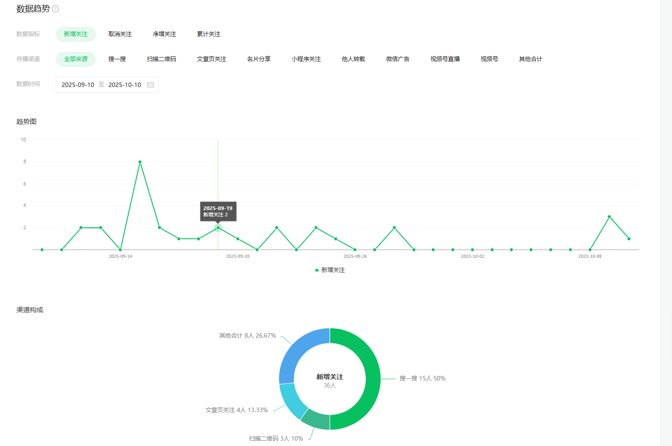Choose the 净增关注 metric
672x446 pixels.
point(164,34)
